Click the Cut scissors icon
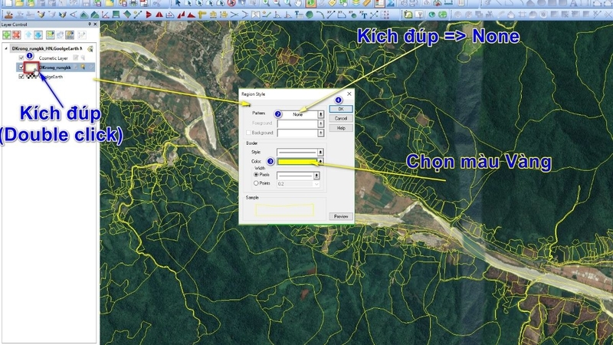The image size is (613, 345). pos(157,4)
